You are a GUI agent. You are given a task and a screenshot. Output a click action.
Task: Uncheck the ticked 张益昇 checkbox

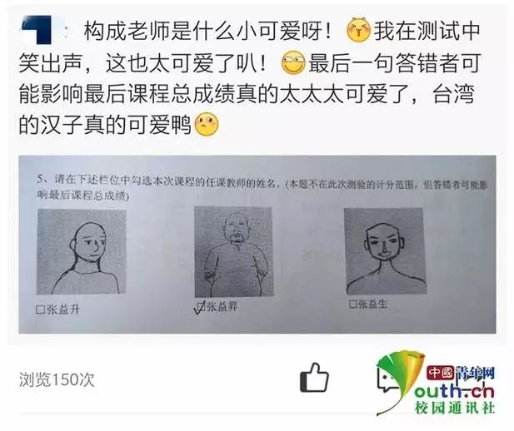200,307
